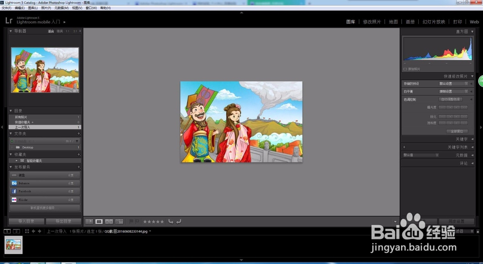483x264 pixels.
Task: Set flag as picked icon
Action: pos(131,221)
